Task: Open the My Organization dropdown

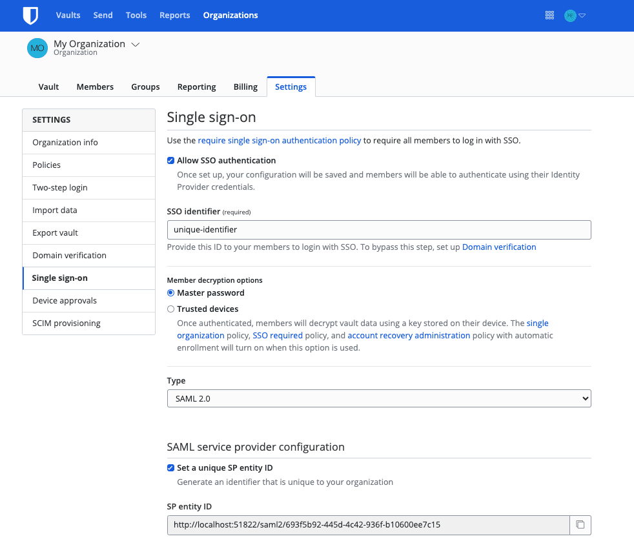Action: click(136, 45)
